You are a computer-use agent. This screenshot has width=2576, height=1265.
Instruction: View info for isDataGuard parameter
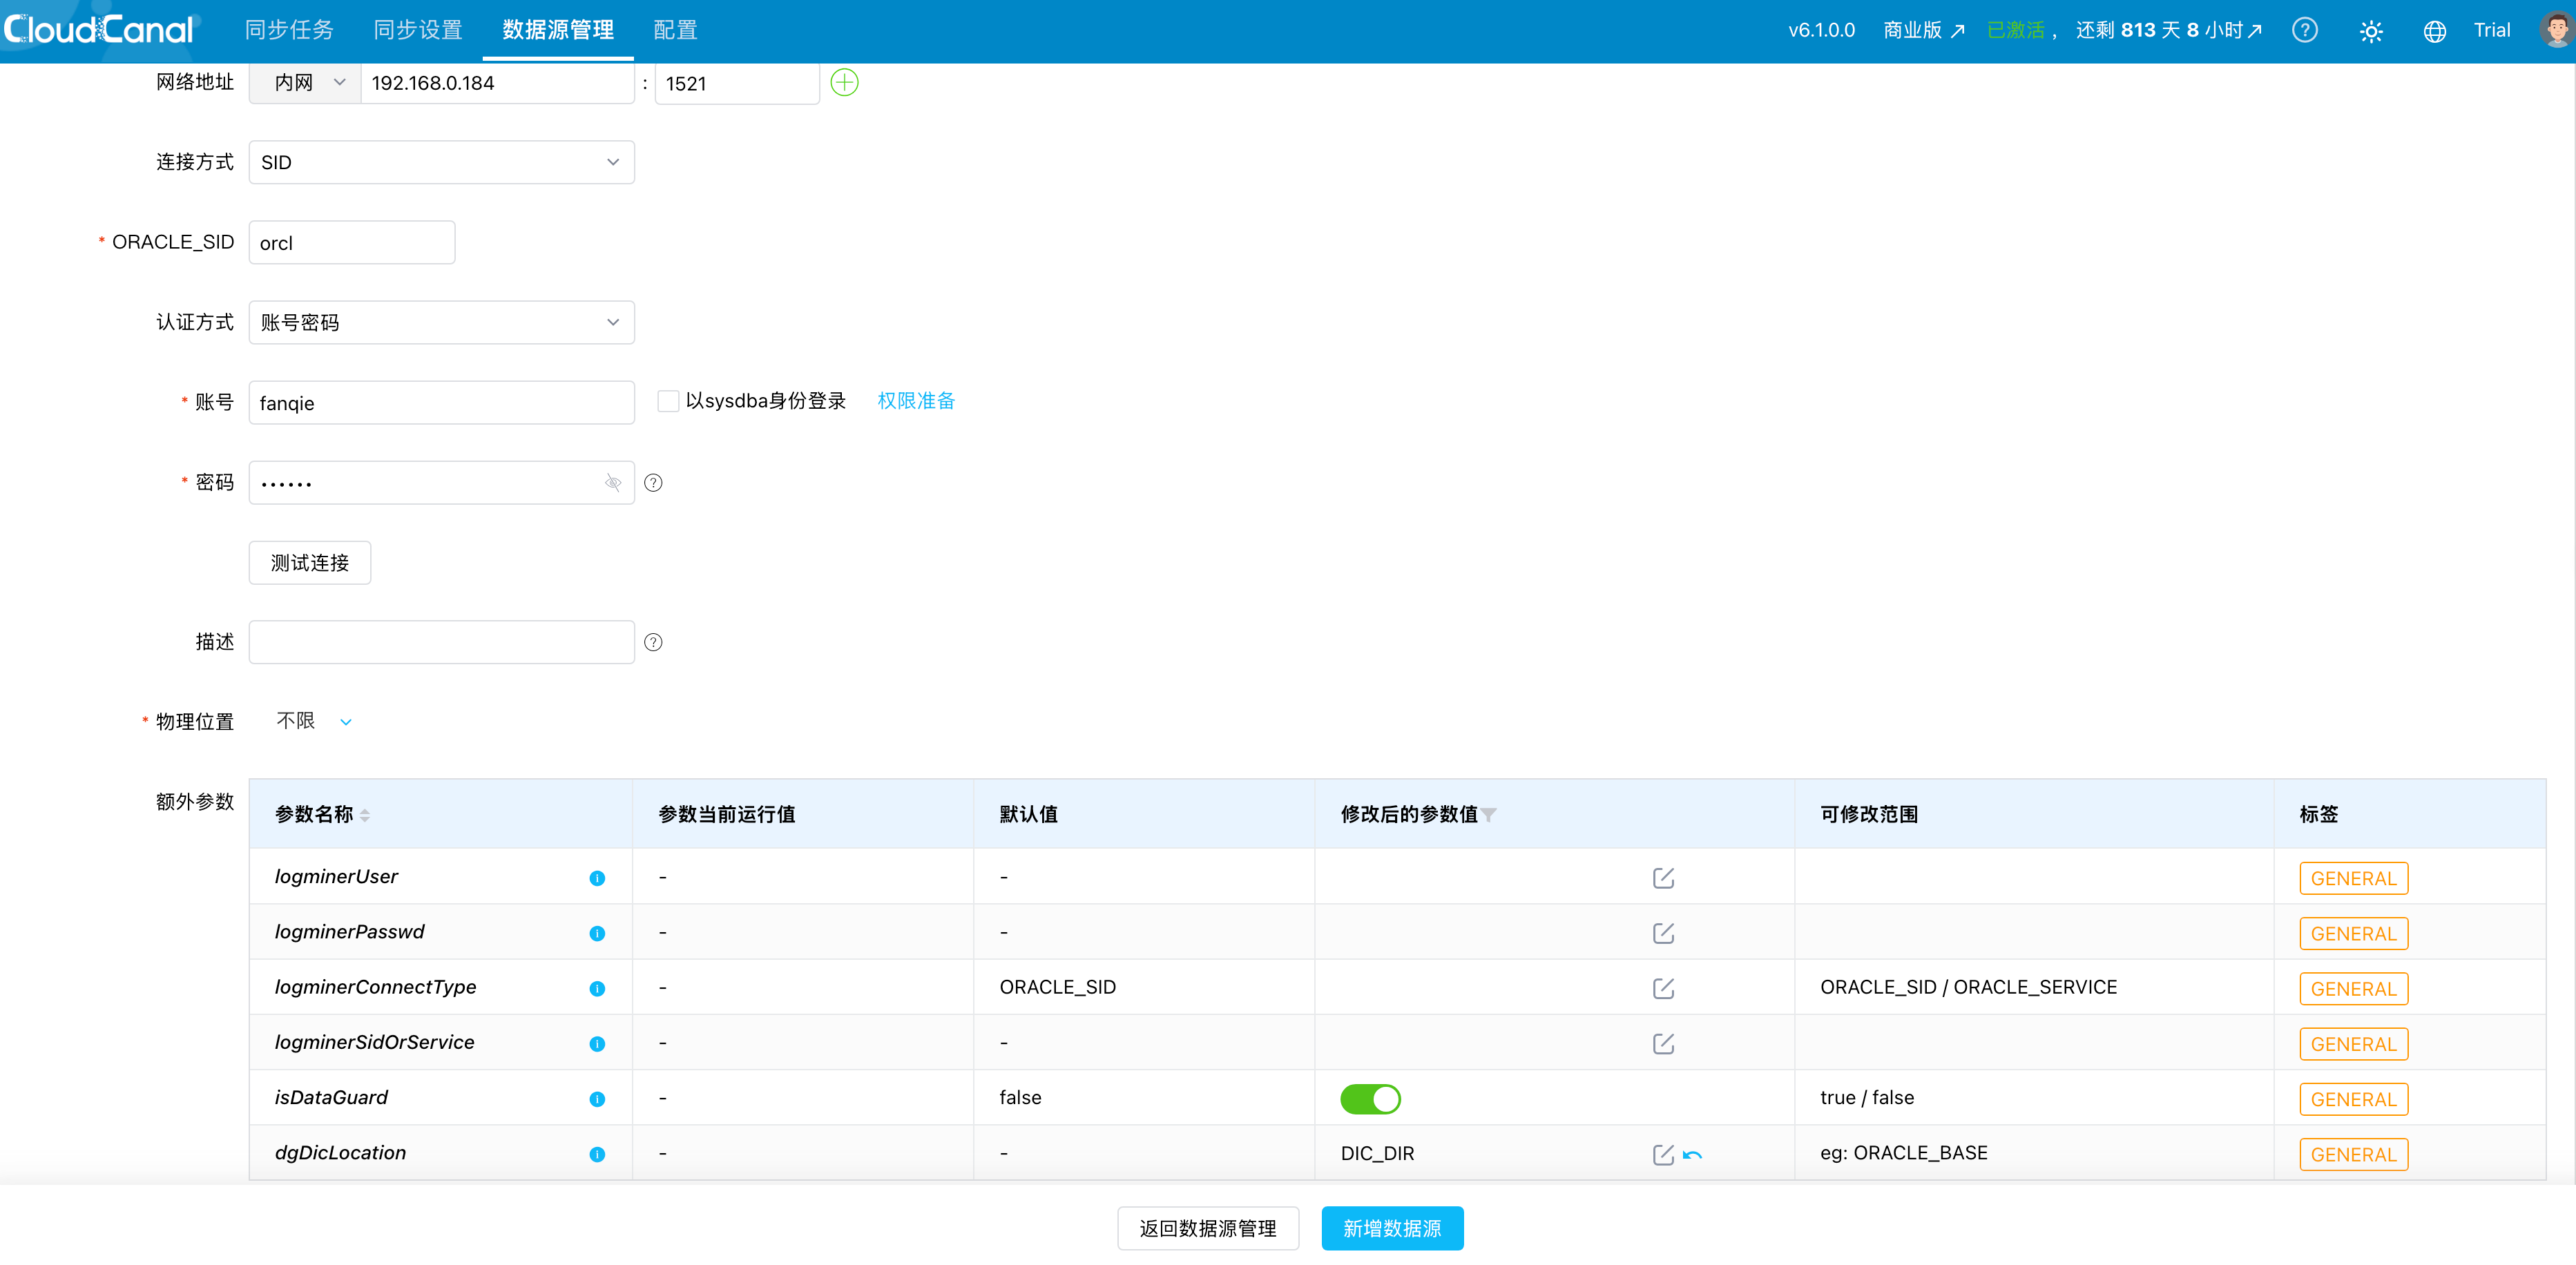click(597, 1098)
